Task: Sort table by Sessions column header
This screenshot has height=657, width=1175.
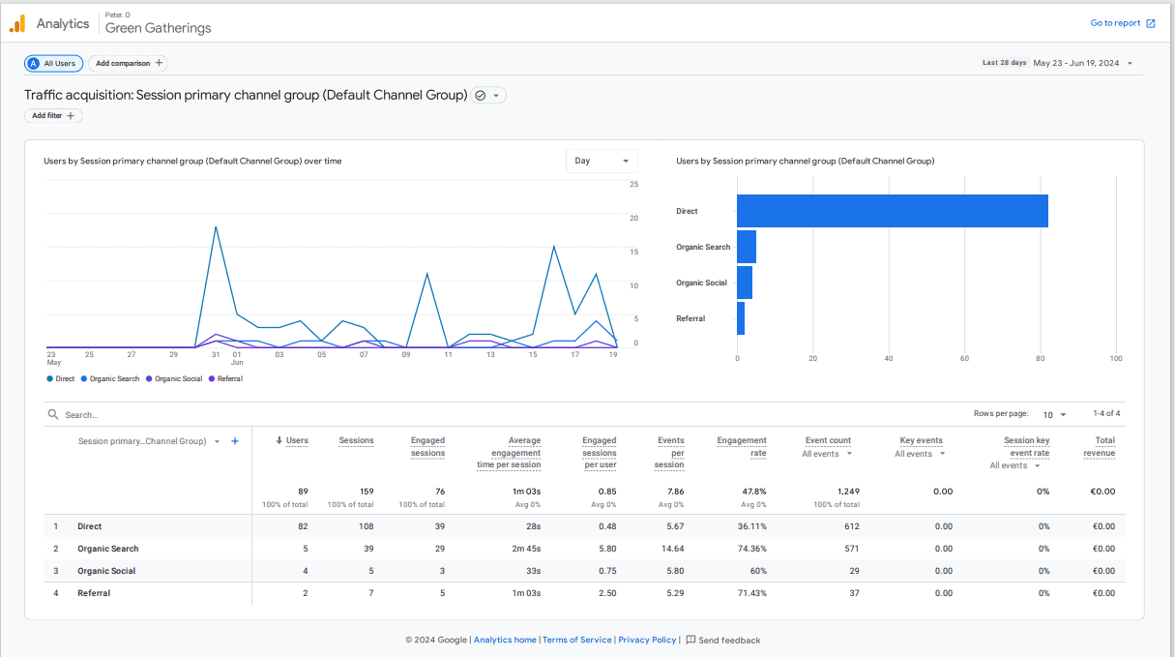Action: [356, 440]
